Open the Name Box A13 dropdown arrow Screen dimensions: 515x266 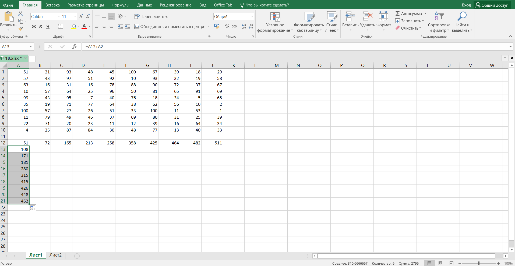pyautogui.click(x=31, y=47)
